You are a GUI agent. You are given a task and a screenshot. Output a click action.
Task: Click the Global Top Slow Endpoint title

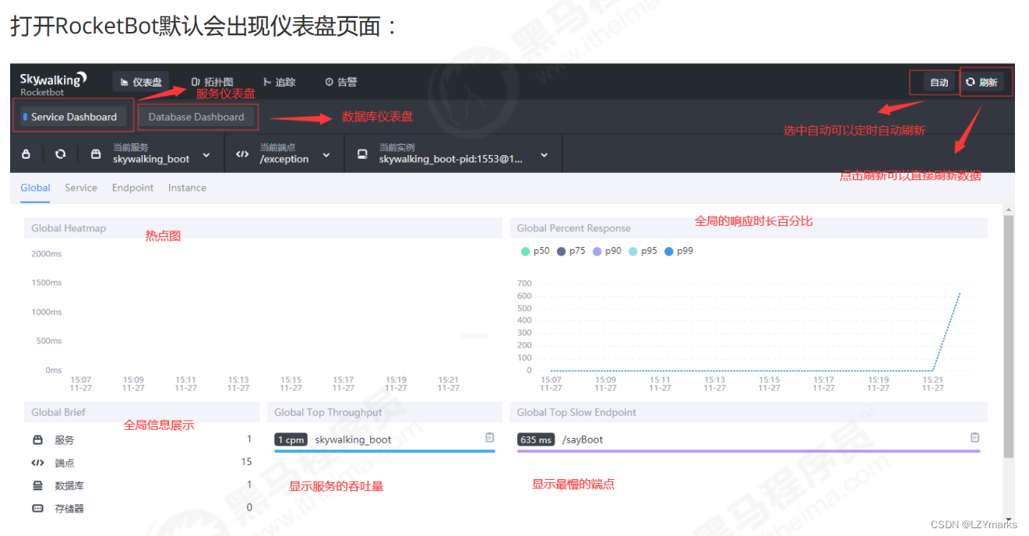tap(576, 412)
